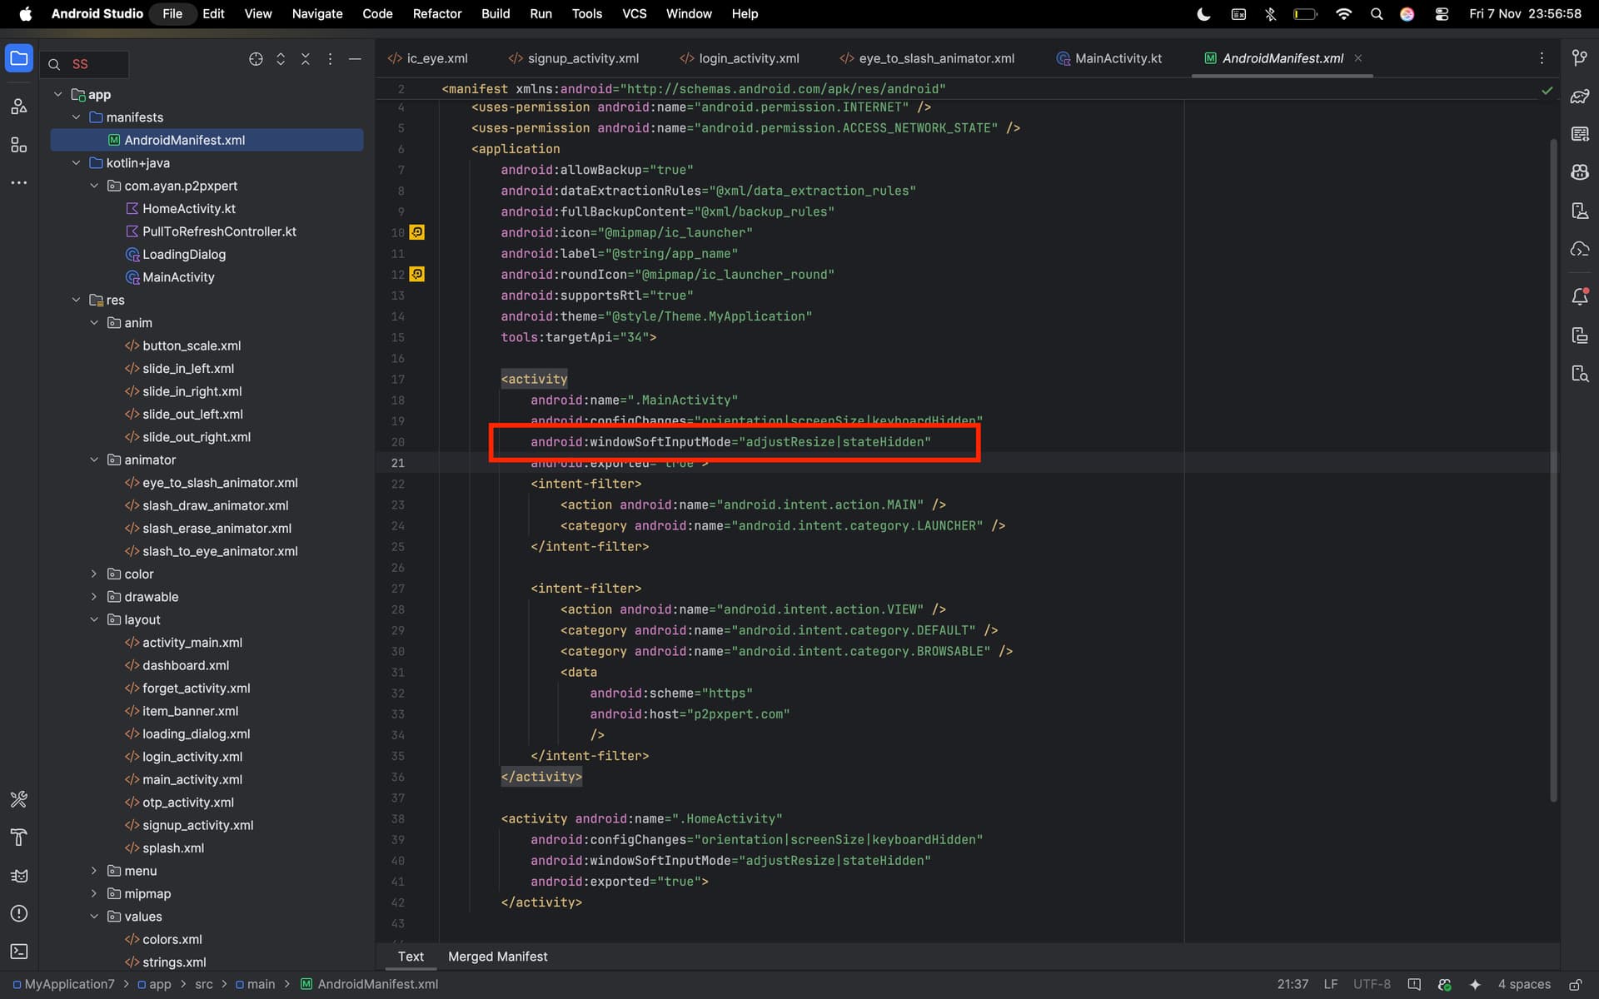Open the Project tool window icon
The image size is (1599, 999).
[x=18, y=59]
